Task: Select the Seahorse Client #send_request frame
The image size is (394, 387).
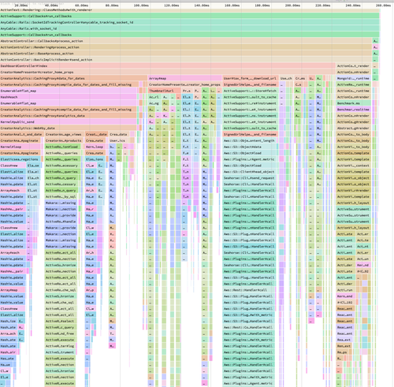Action: click(x=250, y=178)
